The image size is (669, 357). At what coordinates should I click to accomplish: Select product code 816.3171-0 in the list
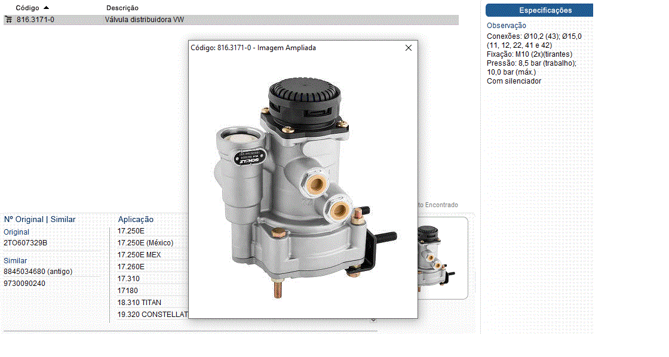point(35,20)
